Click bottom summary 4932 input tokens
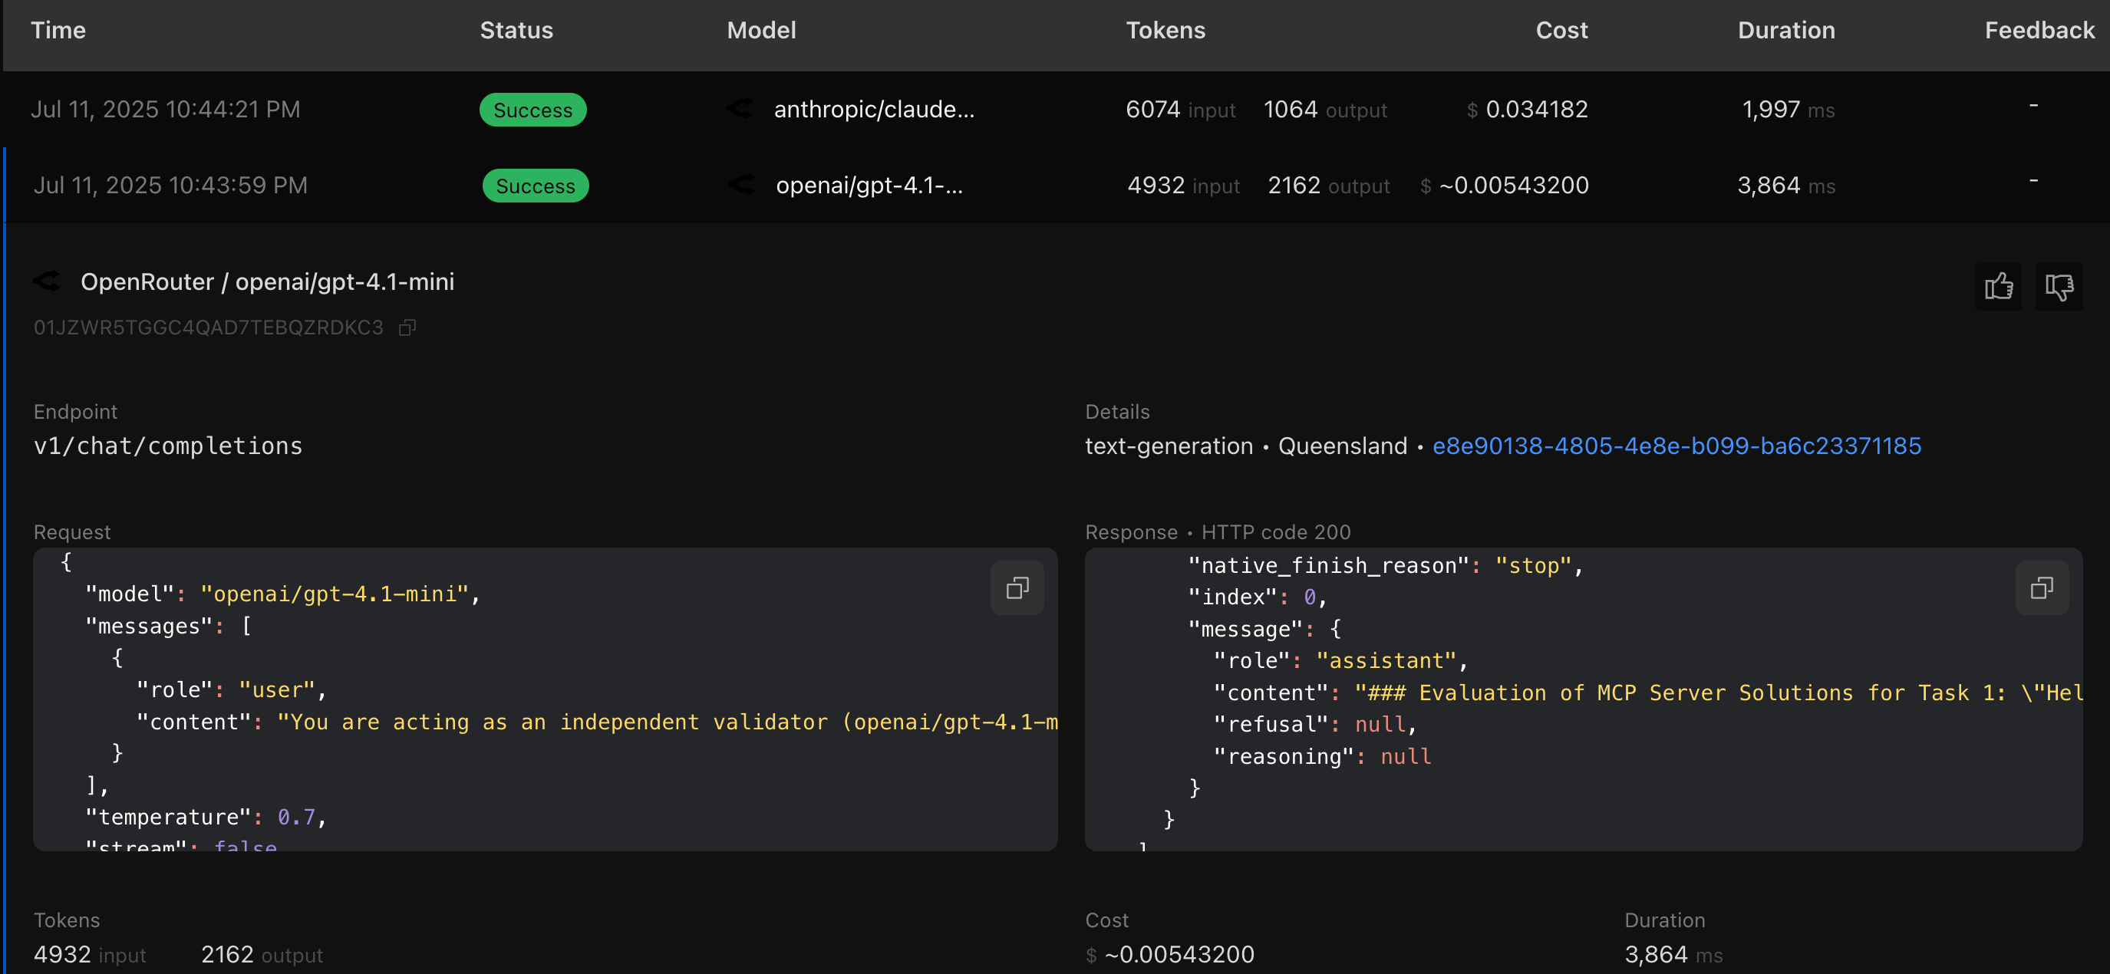Viewport: 2110px width, 974px height. pyautogui.click(x=89, y=954)
